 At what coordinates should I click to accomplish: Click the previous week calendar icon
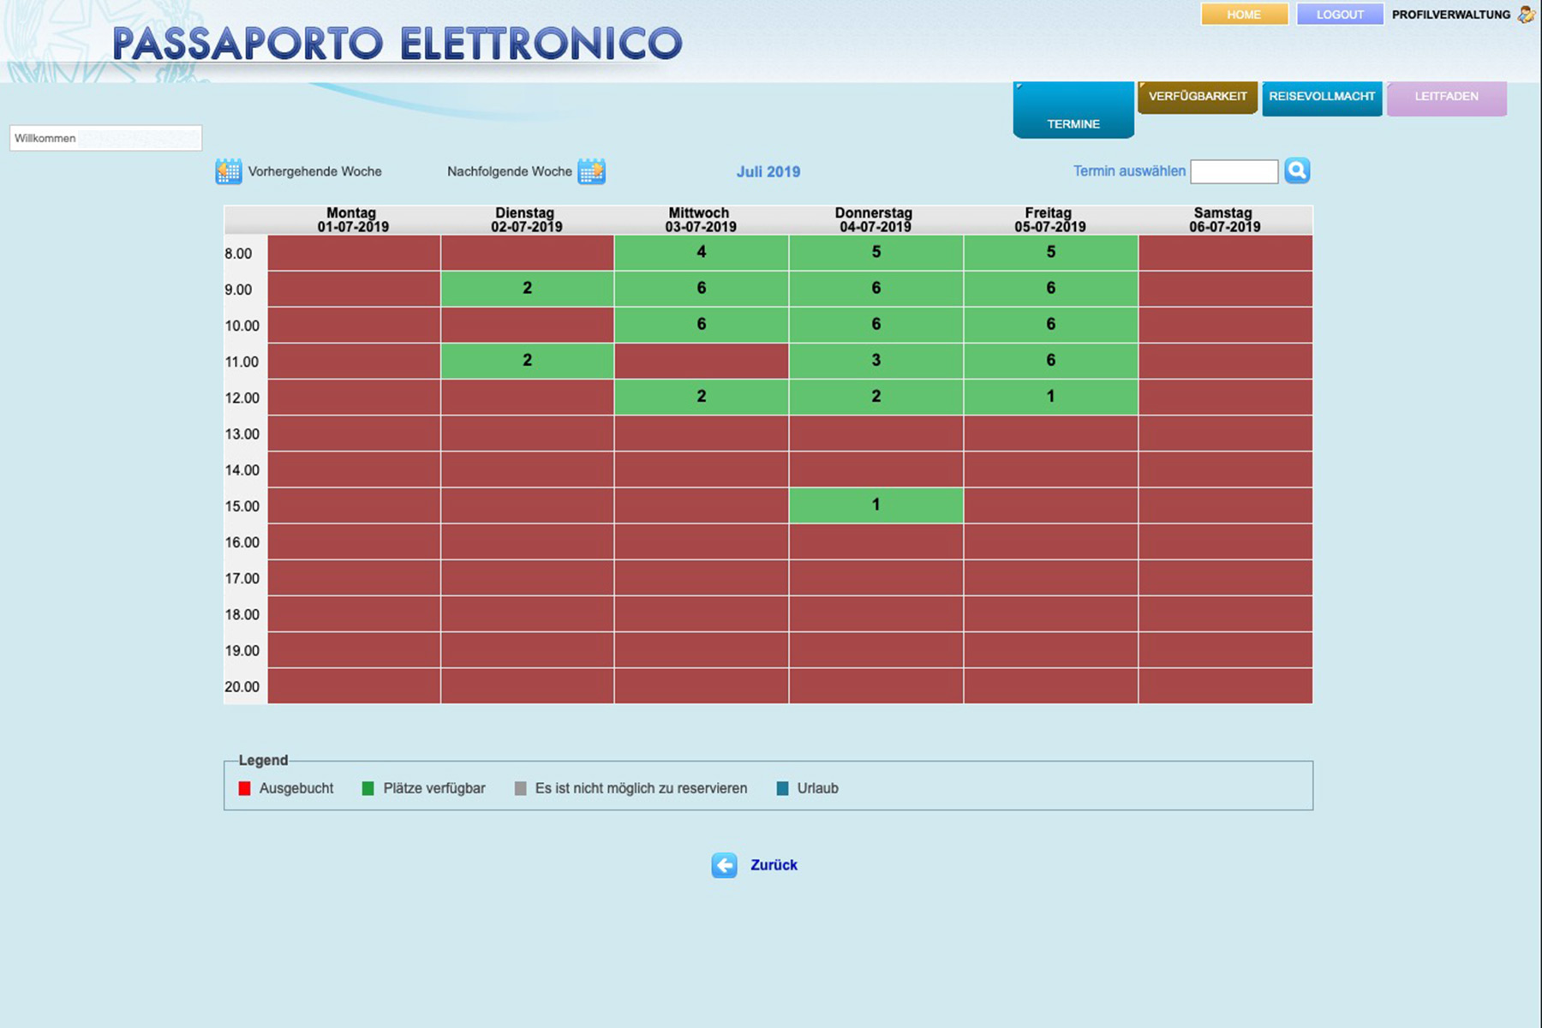[228, 171]
